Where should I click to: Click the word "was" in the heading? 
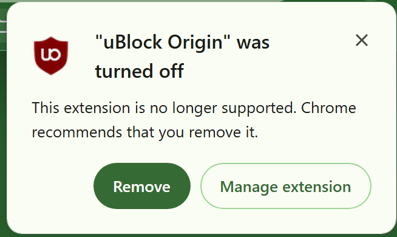point(253,43)
